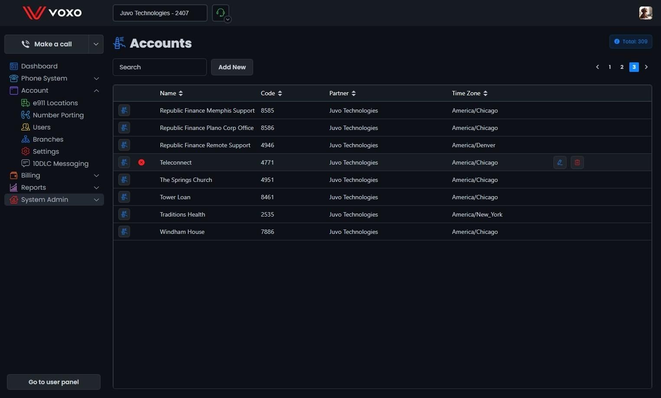Image resolution: width=661 pixels, height=398 pixels.
Task: Open the Number Porting page
Action: tap(58, 115)
